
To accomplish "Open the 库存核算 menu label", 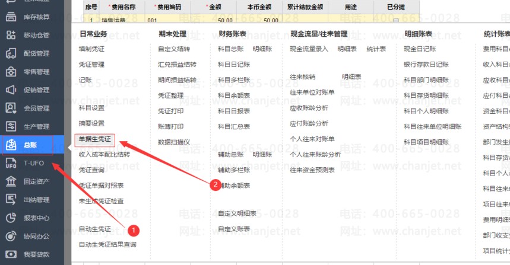I will (x=36, y=17).
